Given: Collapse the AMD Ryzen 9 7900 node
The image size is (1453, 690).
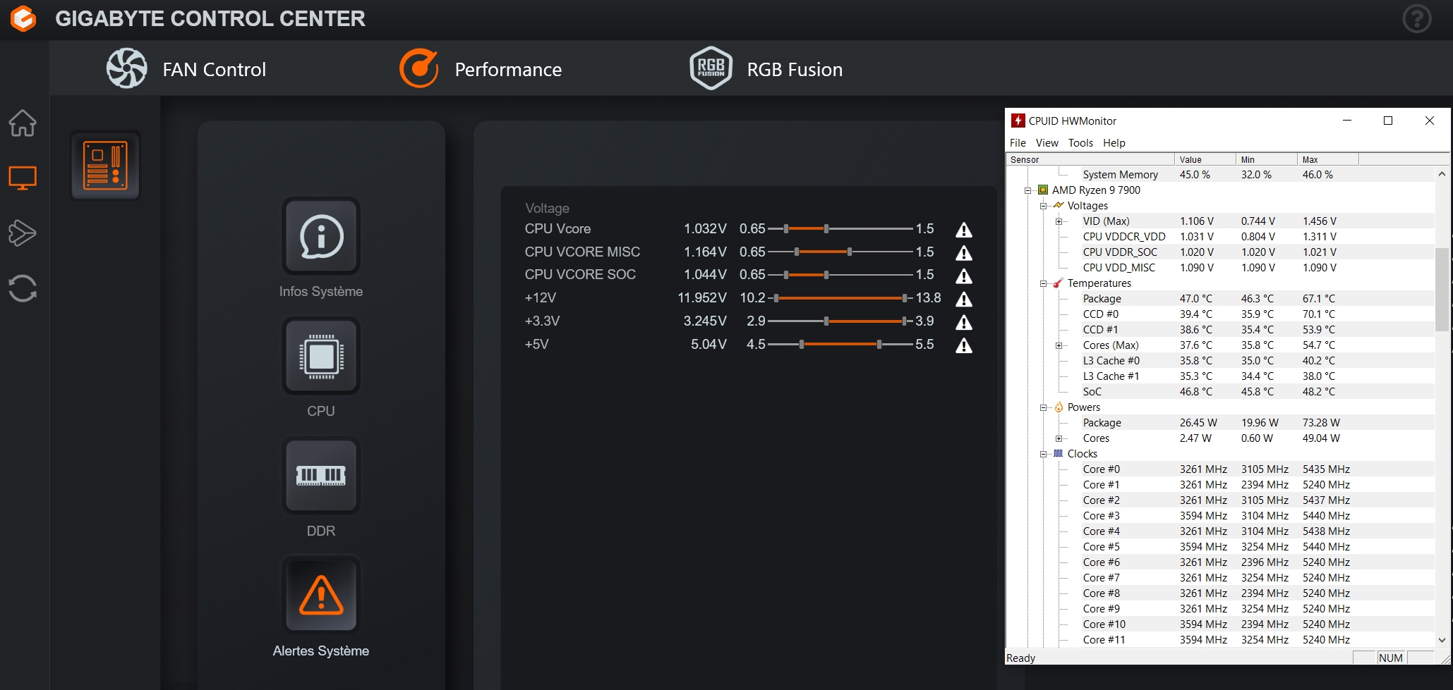Looking at the screenshot, I should click(x=1028, y=190).
